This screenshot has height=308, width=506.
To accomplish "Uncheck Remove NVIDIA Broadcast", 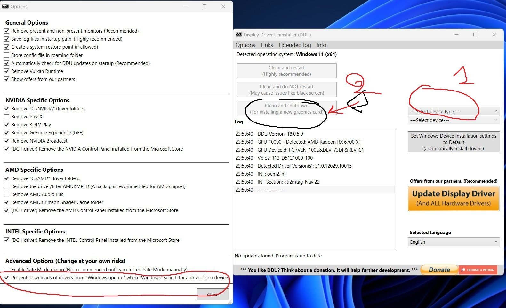I will pos(7,141).
